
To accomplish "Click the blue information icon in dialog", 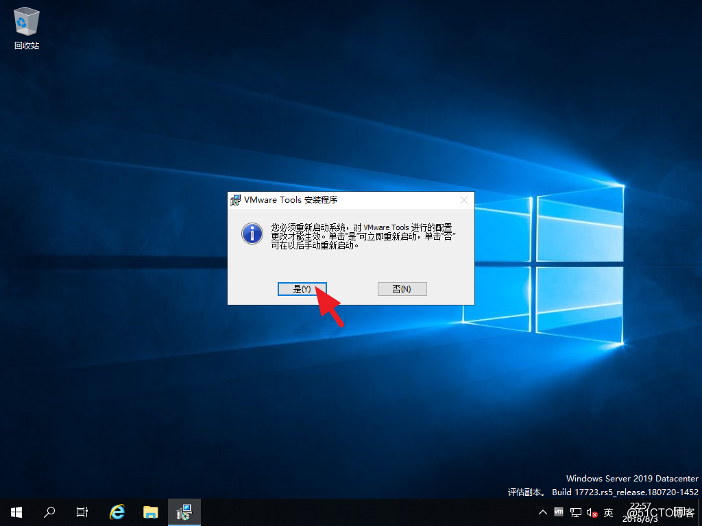I will (x=252, y=234).
